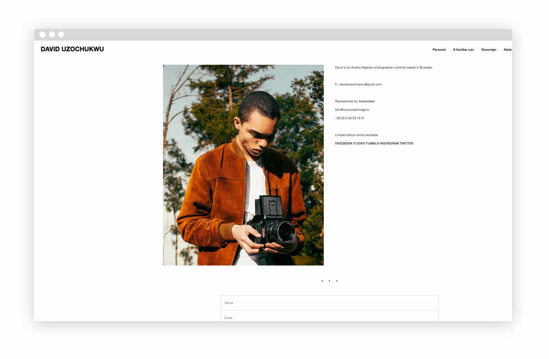Click into the Email input field
The width and height of the screenshot is (549, 359).
(x=329, y=316)
